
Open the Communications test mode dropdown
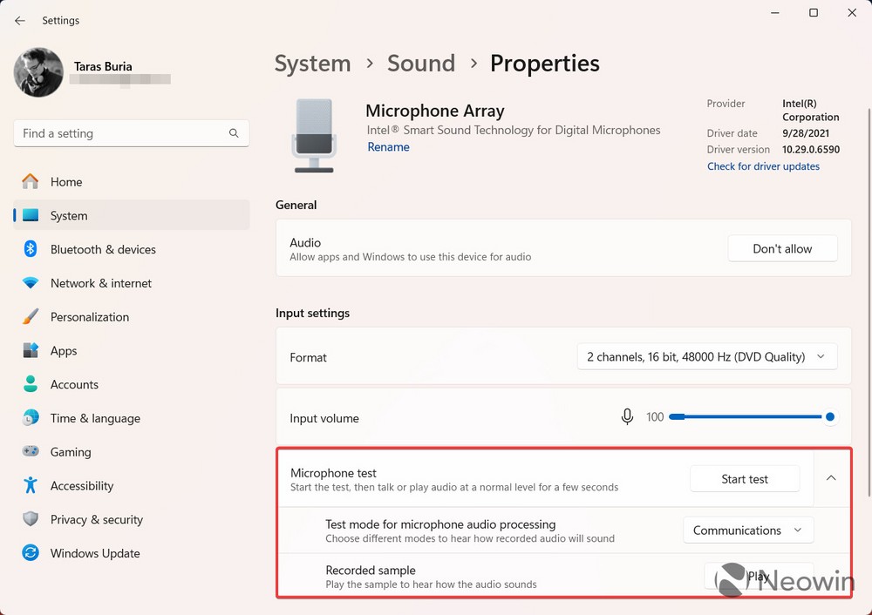pyautogui.click(x=747, y=531)
